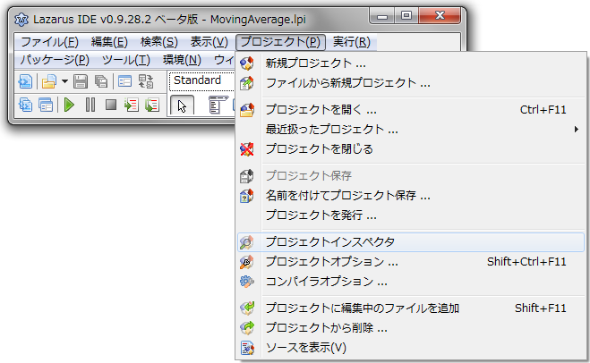Click the project inspector magnifier icon
Screen dimensions: 590x363
tap(247, 242)
